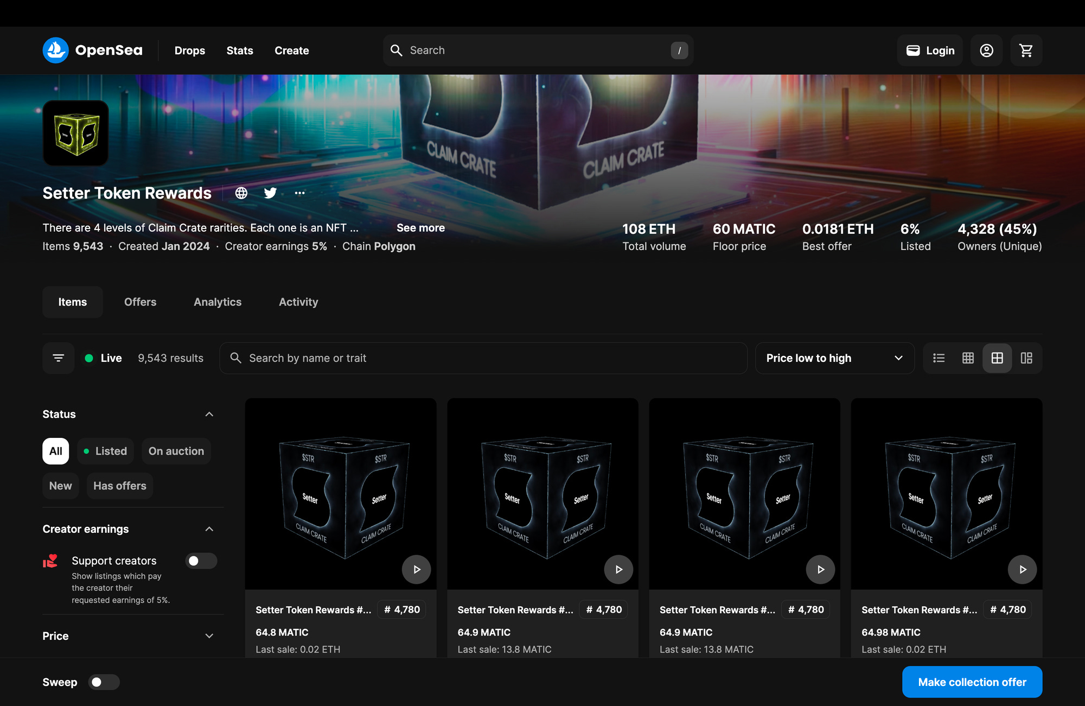Click the 0.0181 ETH Best offer stat

pos(838,237)
